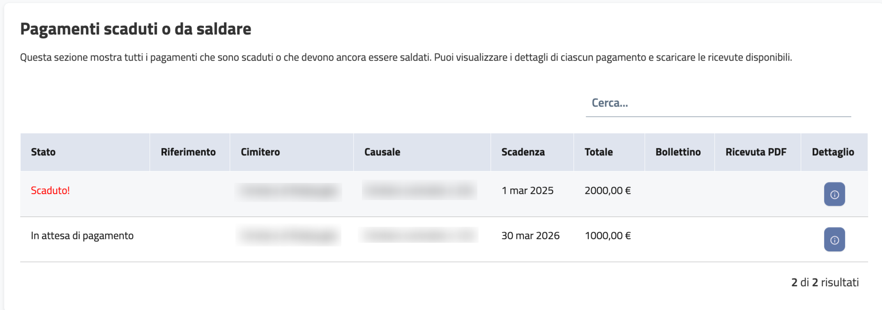
Task: Click the Pagamenti scaduti o da saldare heading
Action: click(x=136, y=29)
